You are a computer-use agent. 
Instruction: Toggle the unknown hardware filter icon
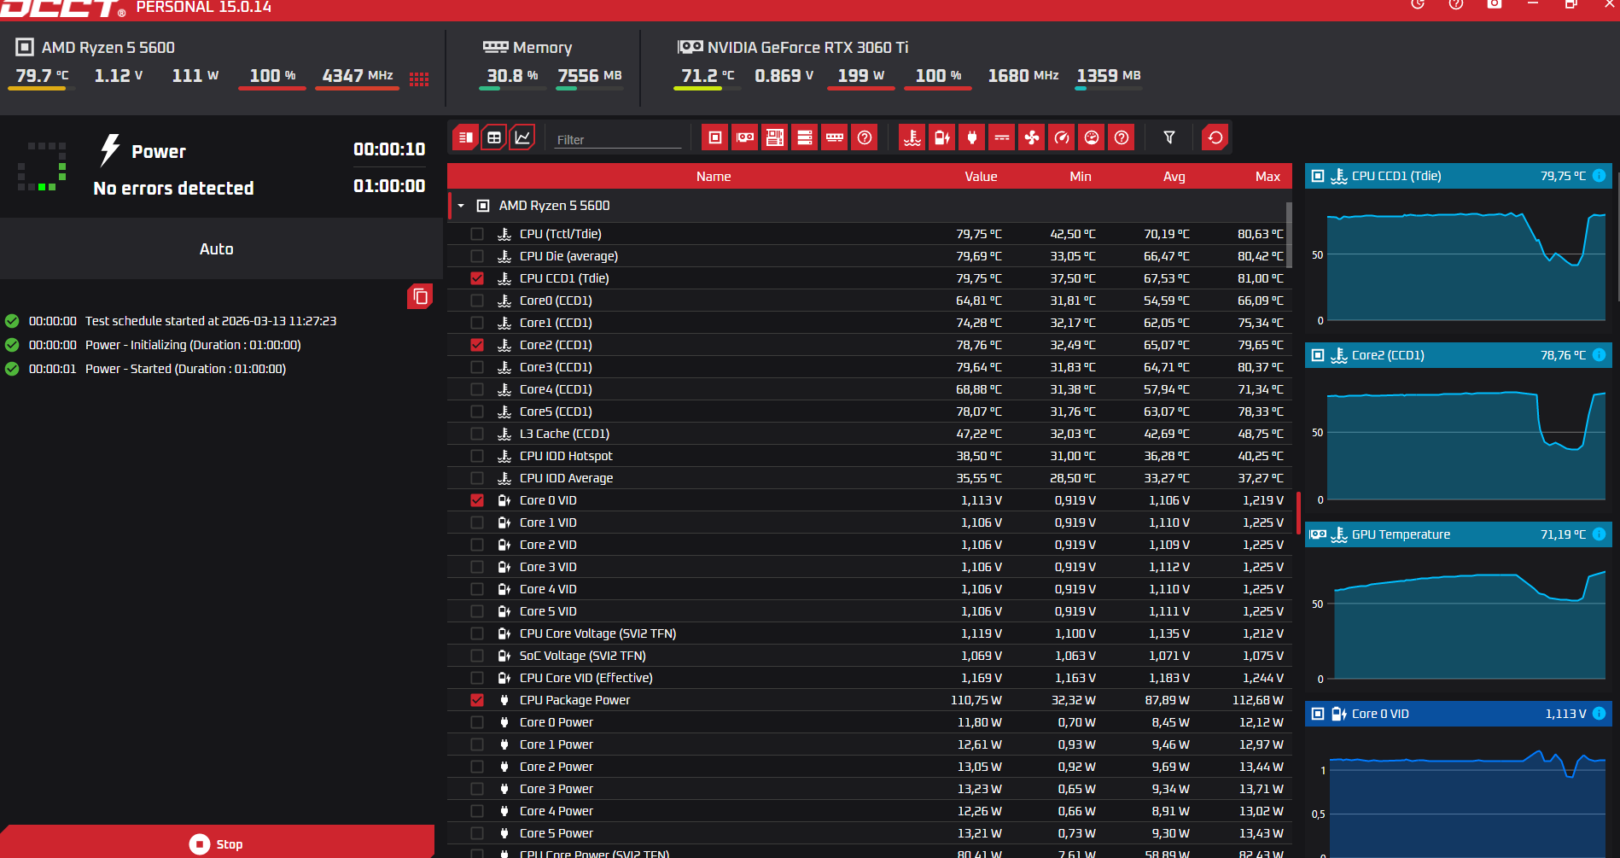pos(865,137)
